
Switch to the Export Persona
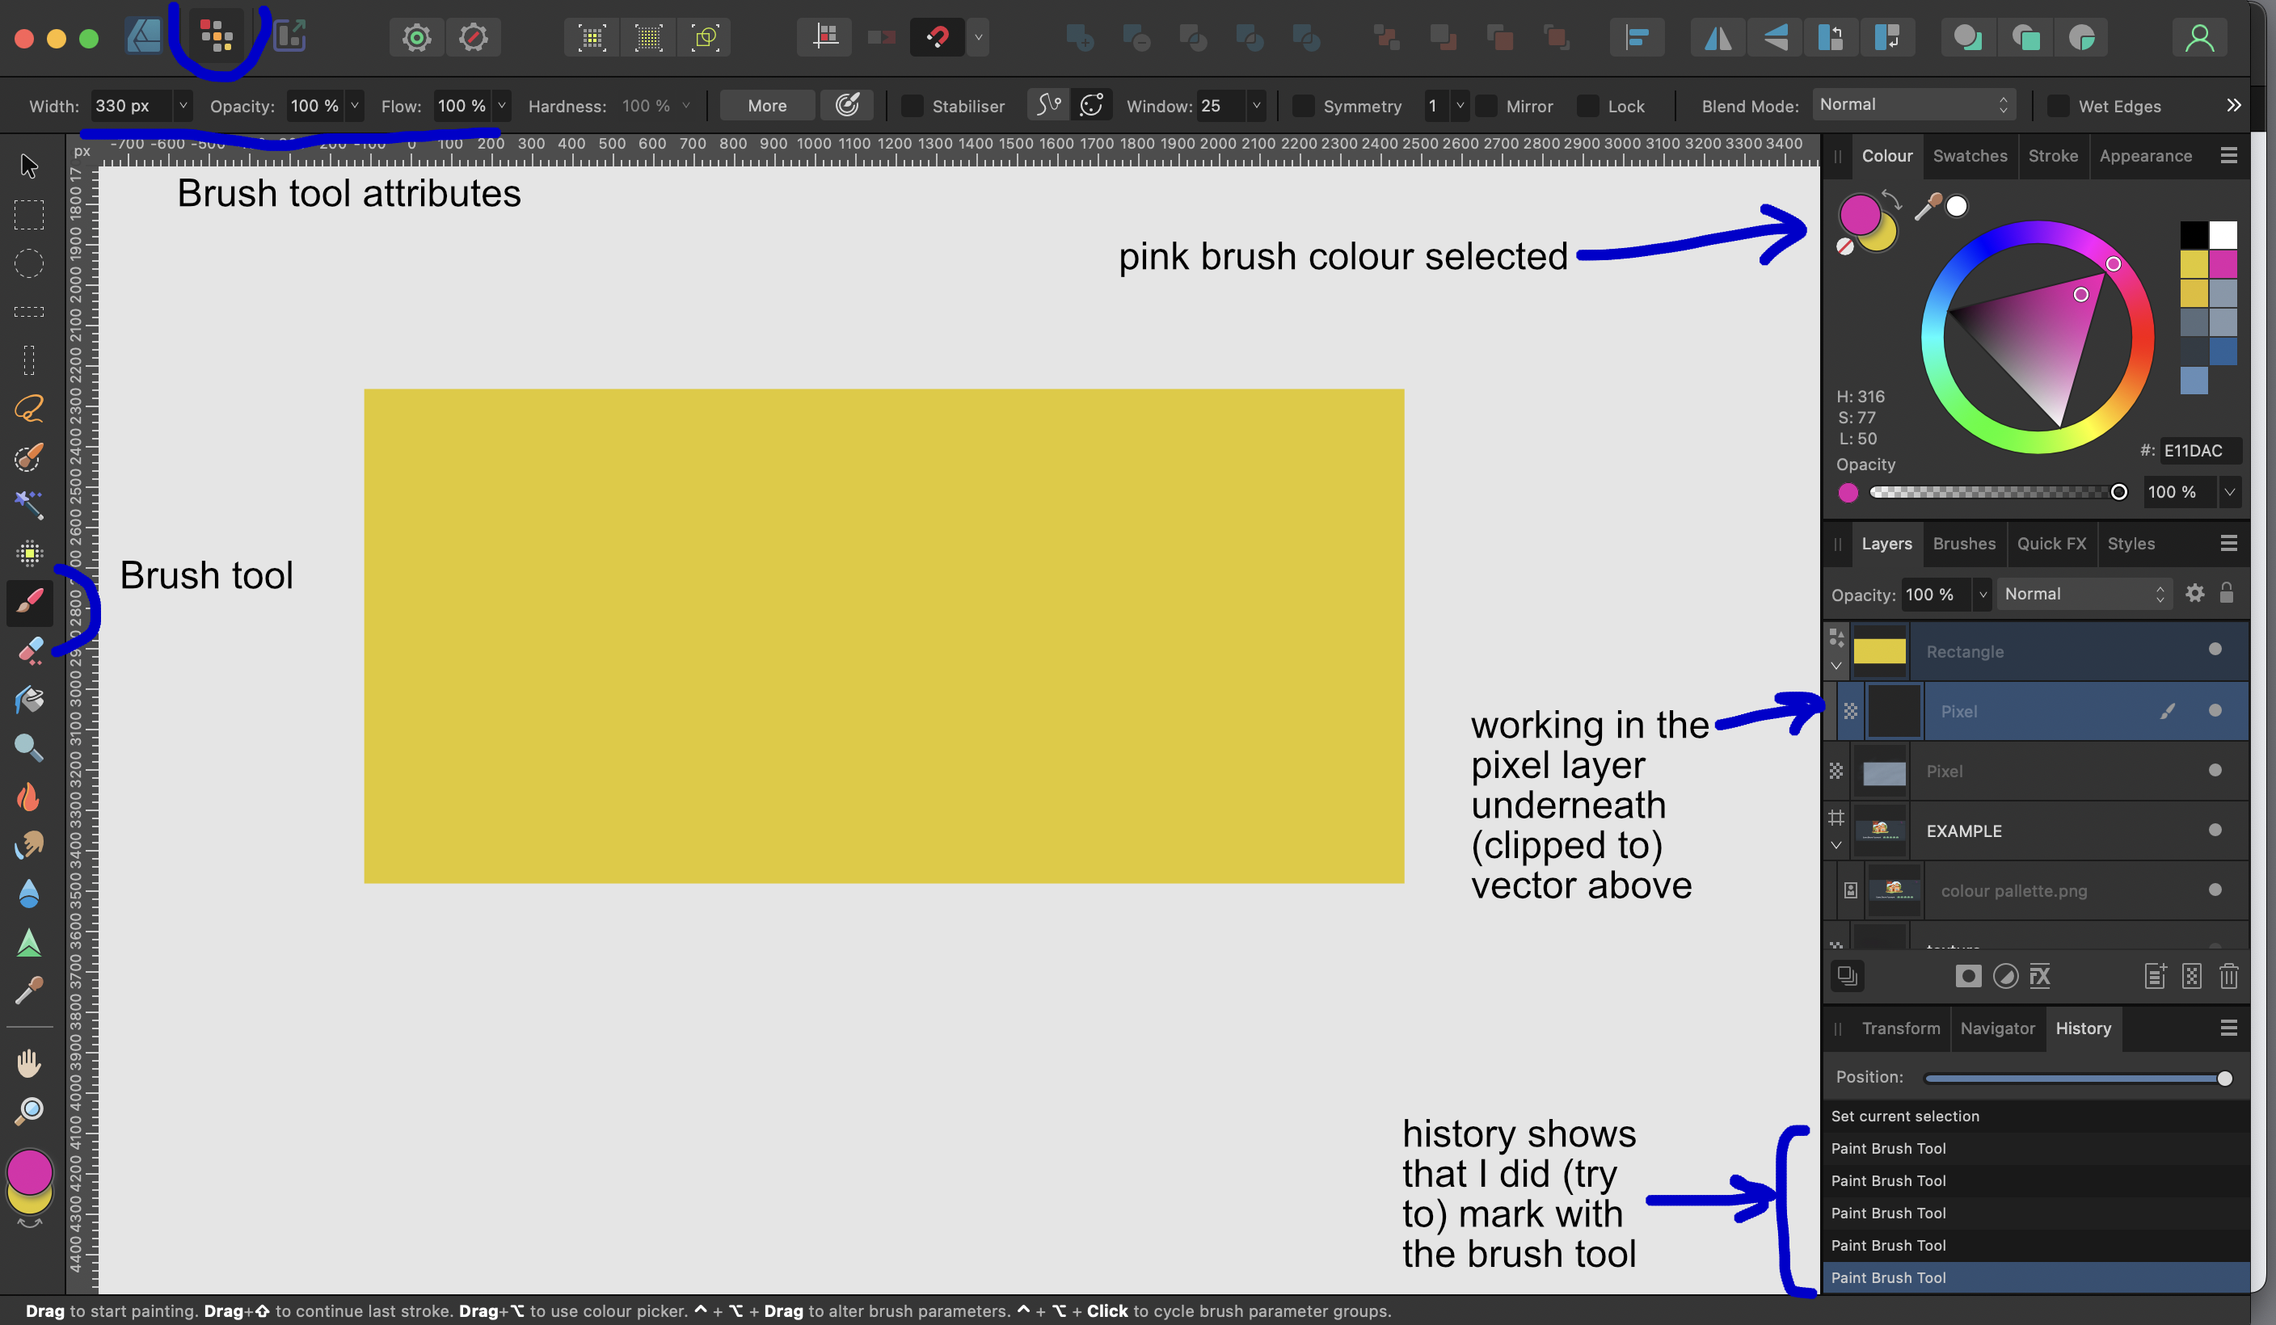click(x=289, y=36)
